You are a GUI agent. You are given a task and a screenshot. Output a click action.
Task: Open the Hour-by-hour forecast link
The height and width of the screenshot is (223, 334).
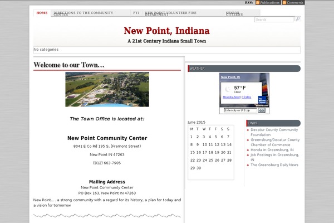[232, 97]
